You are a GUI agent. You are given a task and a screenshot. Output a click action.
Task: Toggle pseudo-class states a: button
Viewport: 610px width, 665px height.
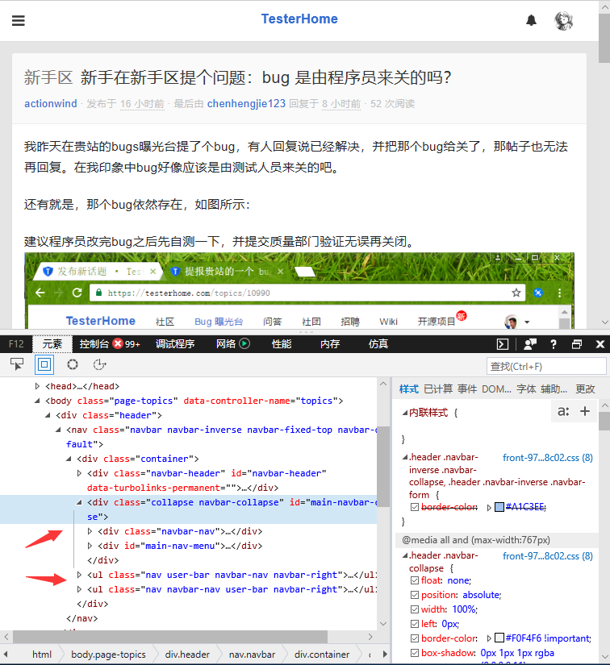(563, 411)
